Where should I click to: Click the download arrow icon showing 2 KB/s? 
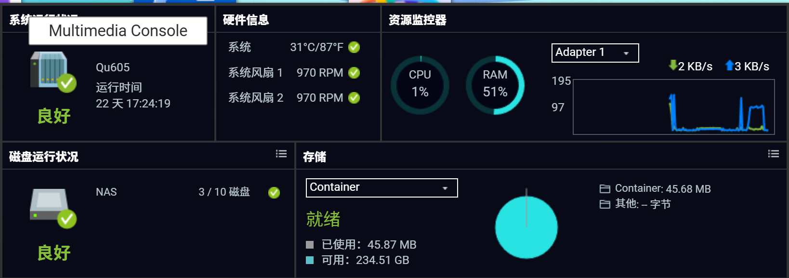[672, 66]
